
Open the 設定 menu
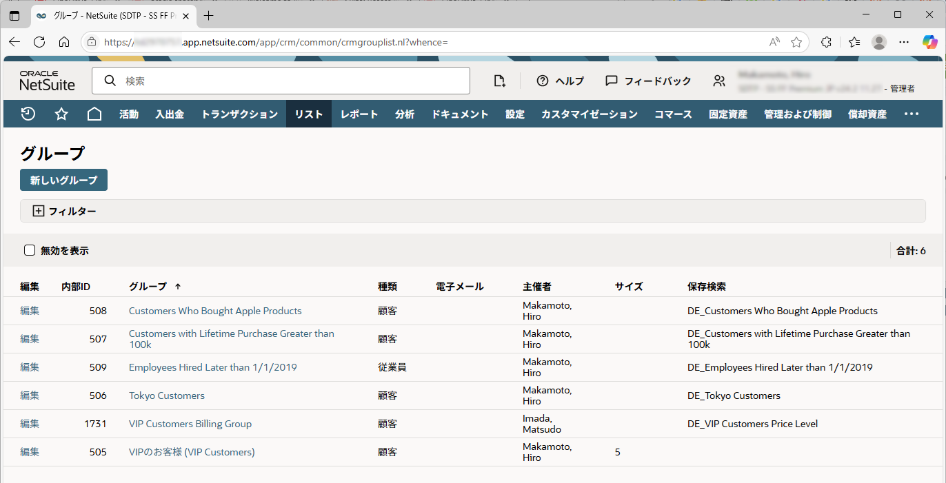tap(515, 114)
